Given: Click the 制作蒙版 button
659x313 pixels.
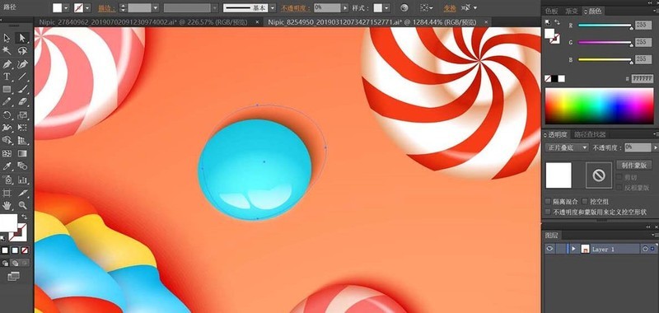Looking at the screenshot, I should point(633,165).
